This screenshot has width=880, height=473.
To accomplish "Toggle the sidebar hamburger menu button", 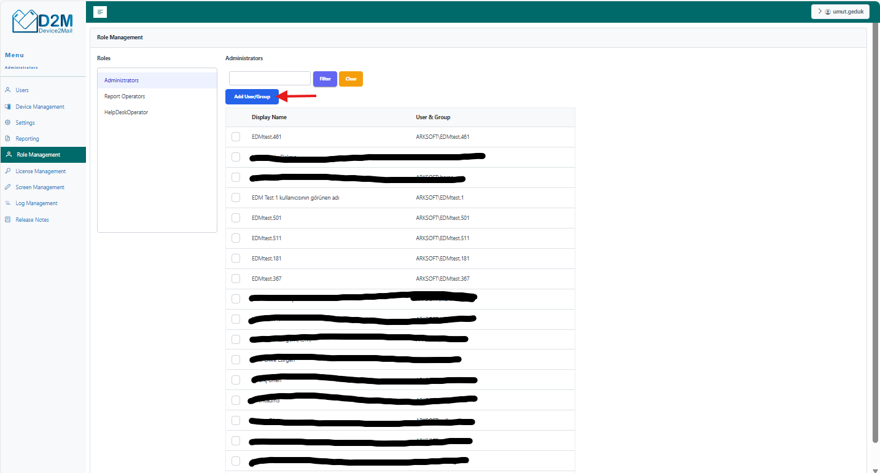I will [x=100, y=12].
